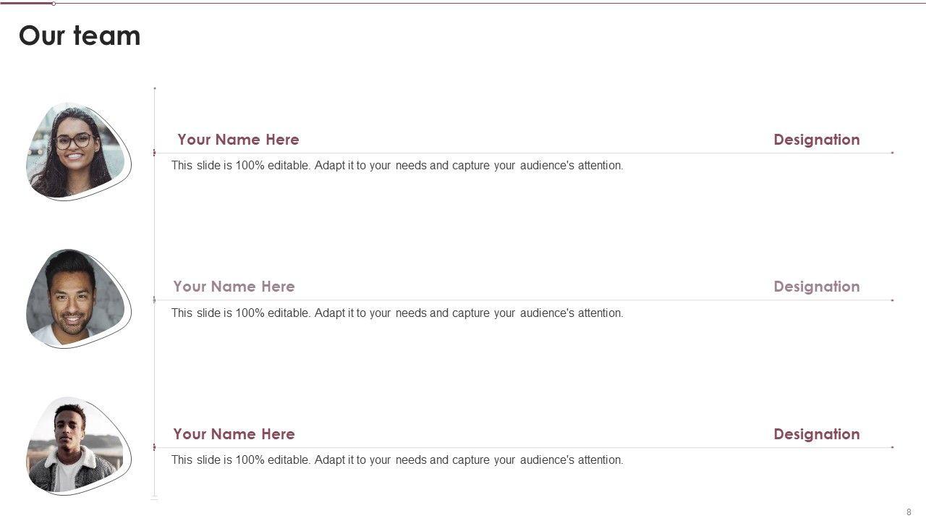Viewport: 926px width, 521px height.
Task: Click the end dot of the woman's row divider
Action: 893,153
